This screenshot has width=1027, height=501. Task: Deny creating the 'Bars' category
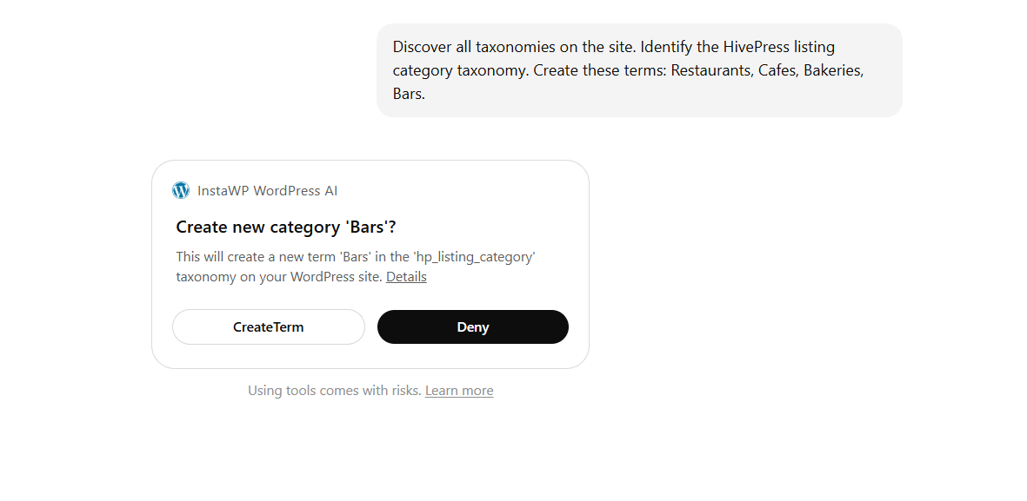pyautogui.click(x=472, y=326)
